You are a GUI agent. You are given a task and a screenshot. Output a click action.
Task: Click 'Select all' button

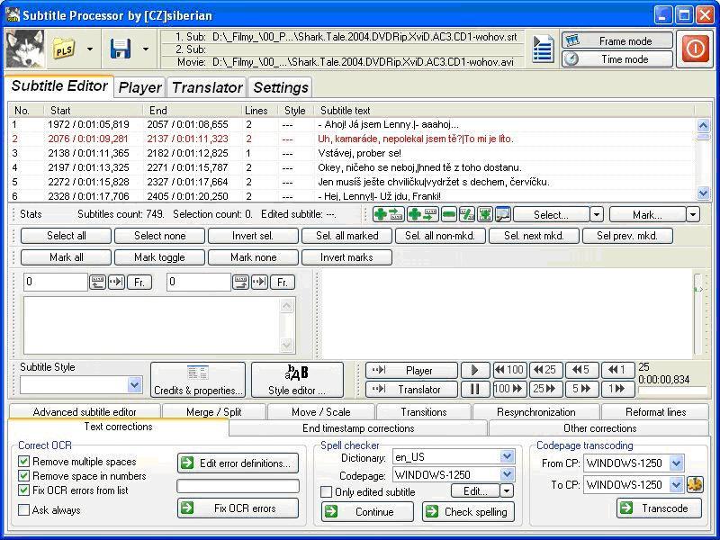point(66,236)
